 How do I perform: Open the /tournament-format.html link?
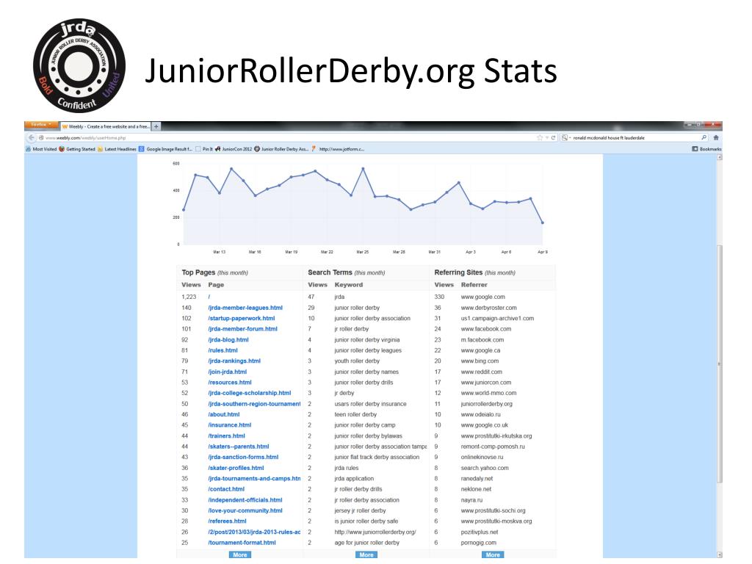242,543
